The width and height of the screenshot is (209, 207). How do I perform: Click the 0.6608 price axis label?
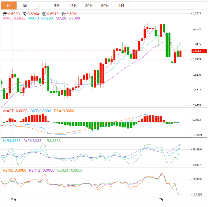pos(197,105)
